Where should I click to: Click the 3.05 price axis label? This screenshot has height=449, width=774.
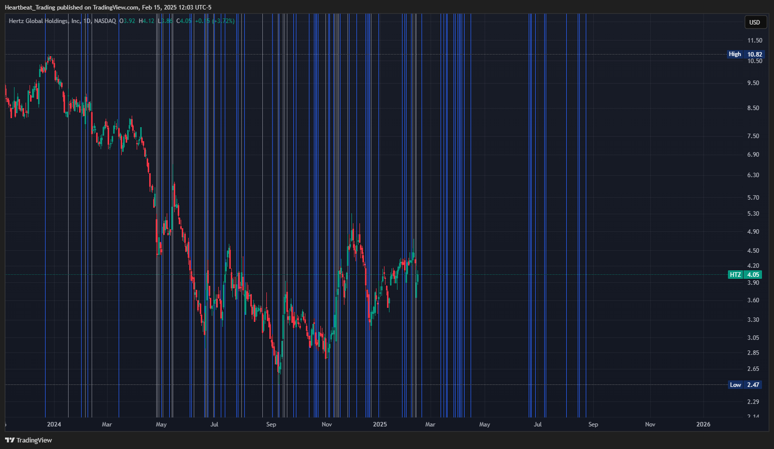point(753,338)
